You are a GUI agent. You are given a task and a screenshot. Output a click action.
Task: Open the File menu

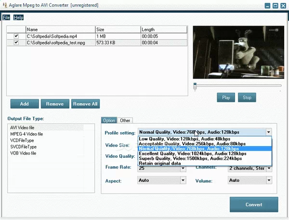point(6,17)
